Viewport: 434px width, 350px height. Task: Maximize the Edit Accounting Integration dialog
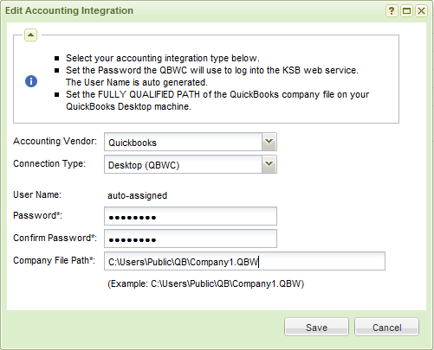click(x=406, y=11)
